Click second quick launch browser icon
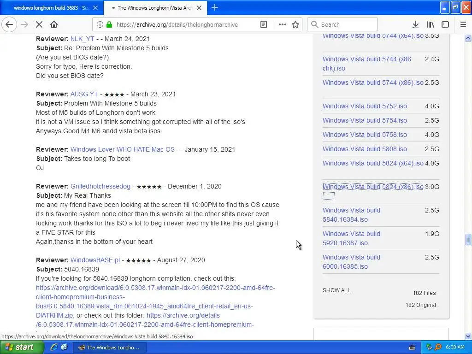The height and width of the screenshot is (354, 472). [x=64, y=347]
